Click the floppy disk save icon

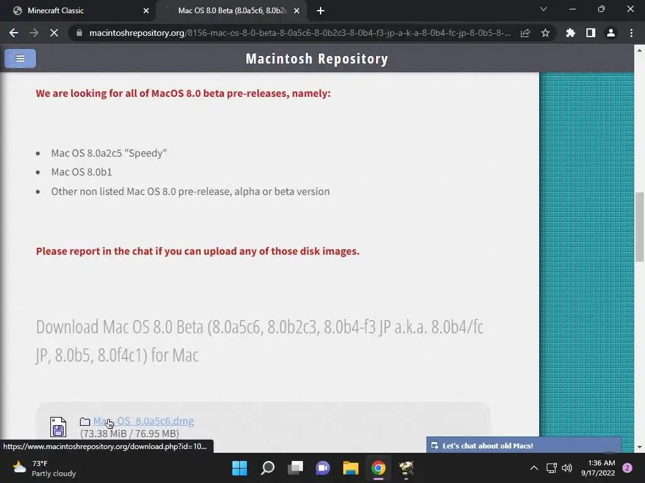pyautogui.click(x=58, y=427)
